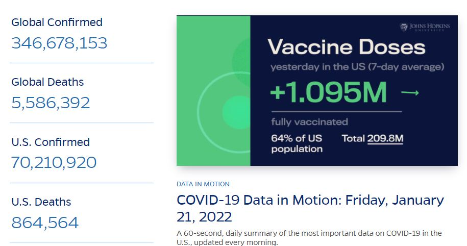The width and height of the screenshot is (467, 246).
Task: Click the 5,586,392 global deaths count
Action: [x=51, y=103]
